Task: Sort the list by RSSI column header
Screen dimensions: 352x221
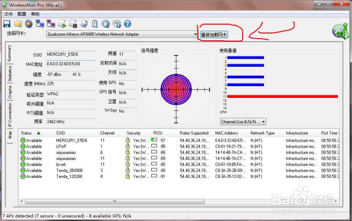Action: (164, 133)
